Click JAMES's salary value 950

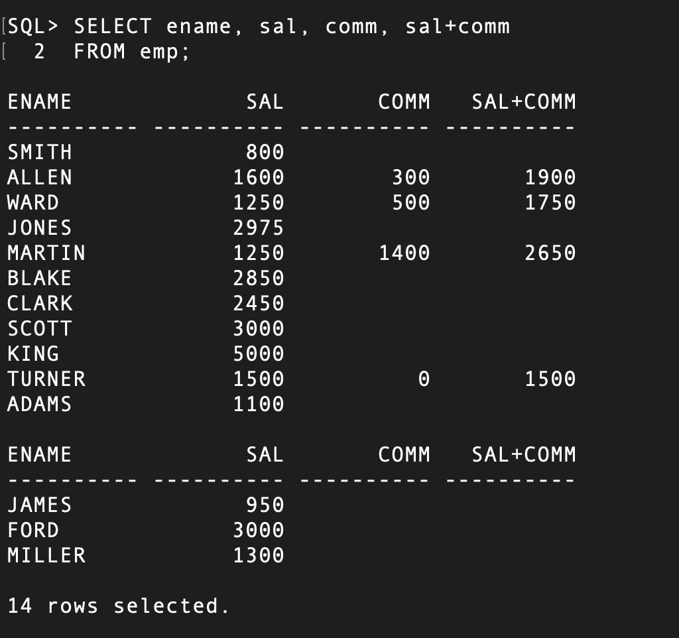click(x=265, y=505)
